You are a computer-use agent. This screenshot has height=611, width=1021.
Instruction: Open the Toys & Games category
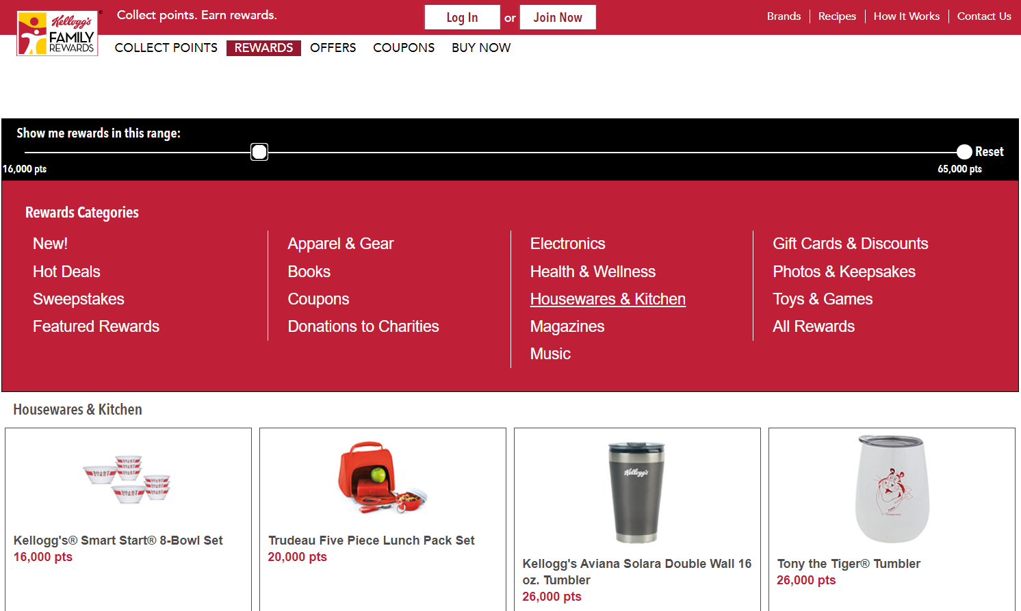point(823,299)
